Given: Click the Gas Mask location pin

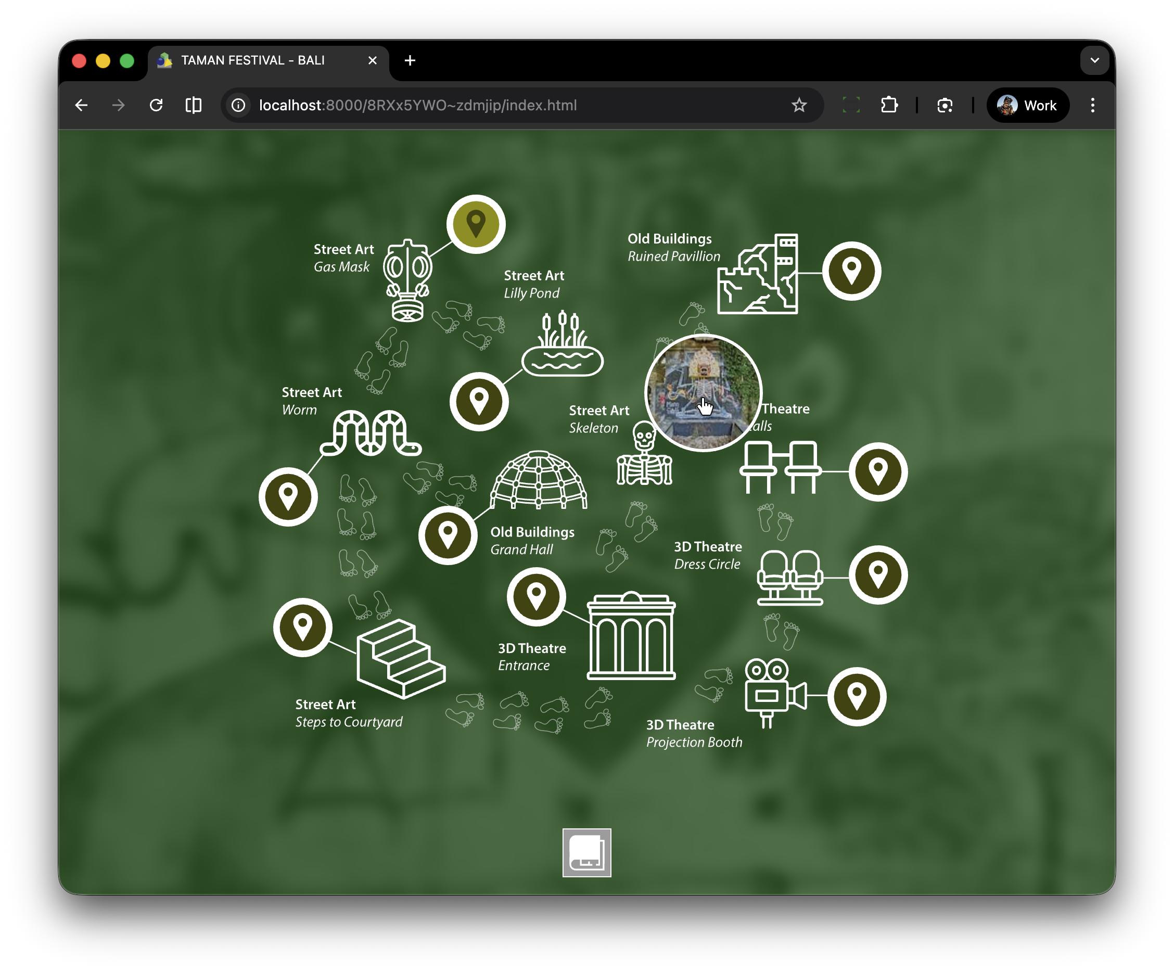Looking at the screenshot, I should pyautogui.click(x=476, y=224).
